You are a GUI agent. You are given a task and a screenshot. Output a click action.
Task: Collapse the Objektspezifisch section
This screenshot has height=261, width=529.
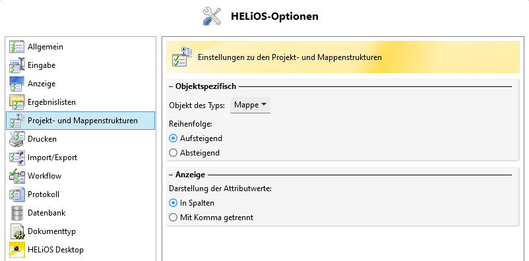click(171, 86)
